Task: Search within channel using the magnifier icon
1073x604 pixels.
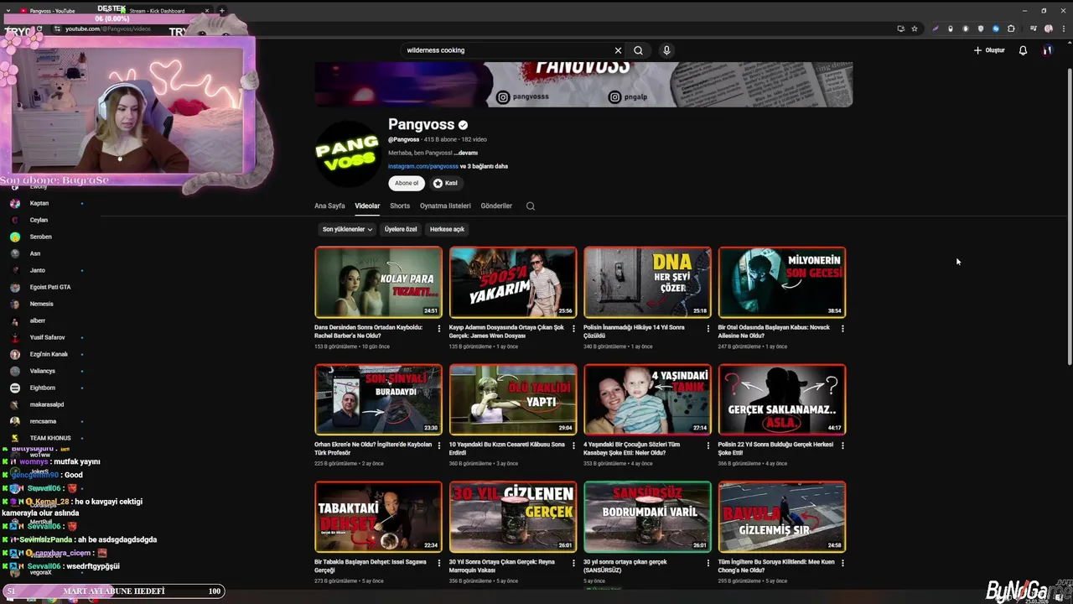Action: tap(530, 206)
